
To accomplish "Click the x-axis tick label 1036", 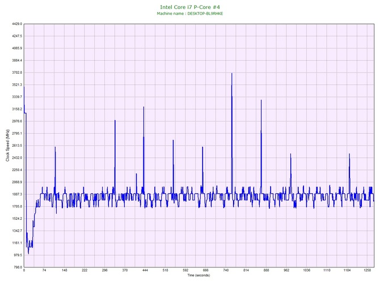I will pyautogui.click(x=307, y=270).
